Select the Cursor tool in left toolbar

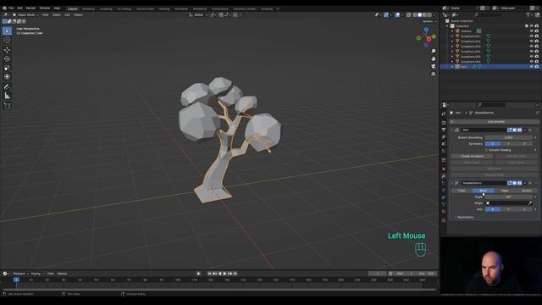(x=7, y=40)
